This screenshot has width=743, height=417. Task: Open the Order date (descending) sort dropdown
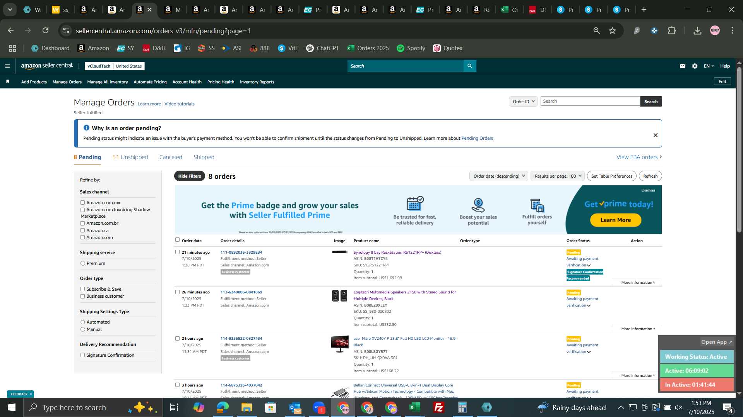pos(499,176)
